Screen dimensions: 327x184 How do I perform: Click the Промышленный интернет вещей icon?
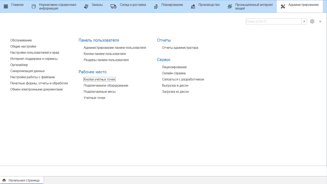coord(230,6)
